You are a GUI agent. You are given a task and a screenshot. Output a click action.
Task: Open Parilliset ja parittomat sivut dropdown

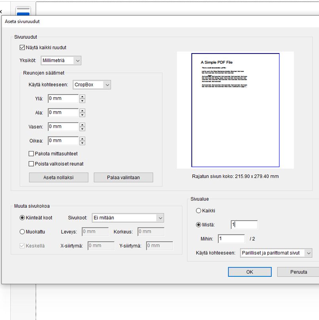point(276,253)
